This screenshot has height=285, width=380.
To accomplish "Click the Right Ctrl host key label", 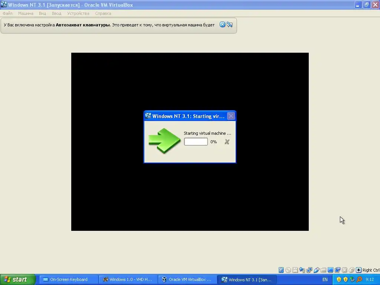I will [371, 270].
